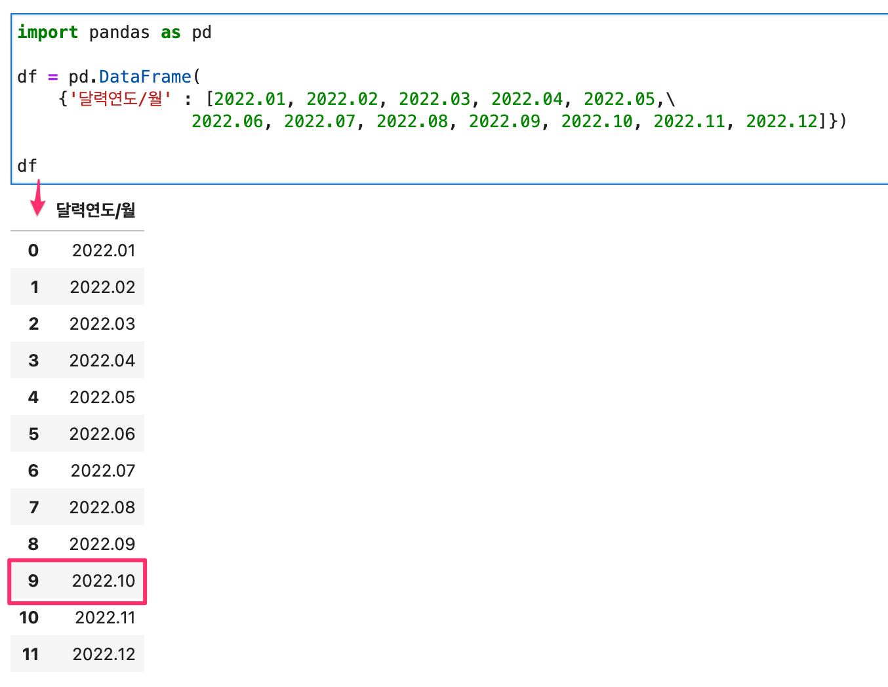Image resolution: width=888 pixels, height=687 pixels.
Task: Click row index 2 in the dataframe
Action: [x=33, y=324]
